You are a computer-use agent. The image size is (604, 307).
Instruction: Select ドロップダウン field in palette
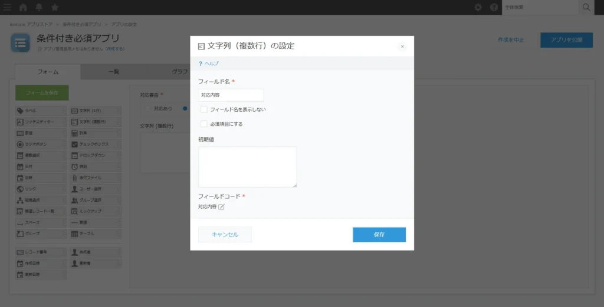coord(96,156)
